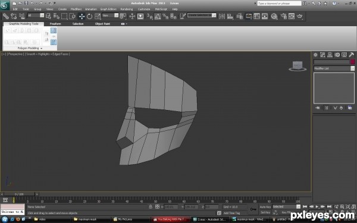The image size is (357, 223).
Task: Open the Render Setup dialog
Action: 283,16
